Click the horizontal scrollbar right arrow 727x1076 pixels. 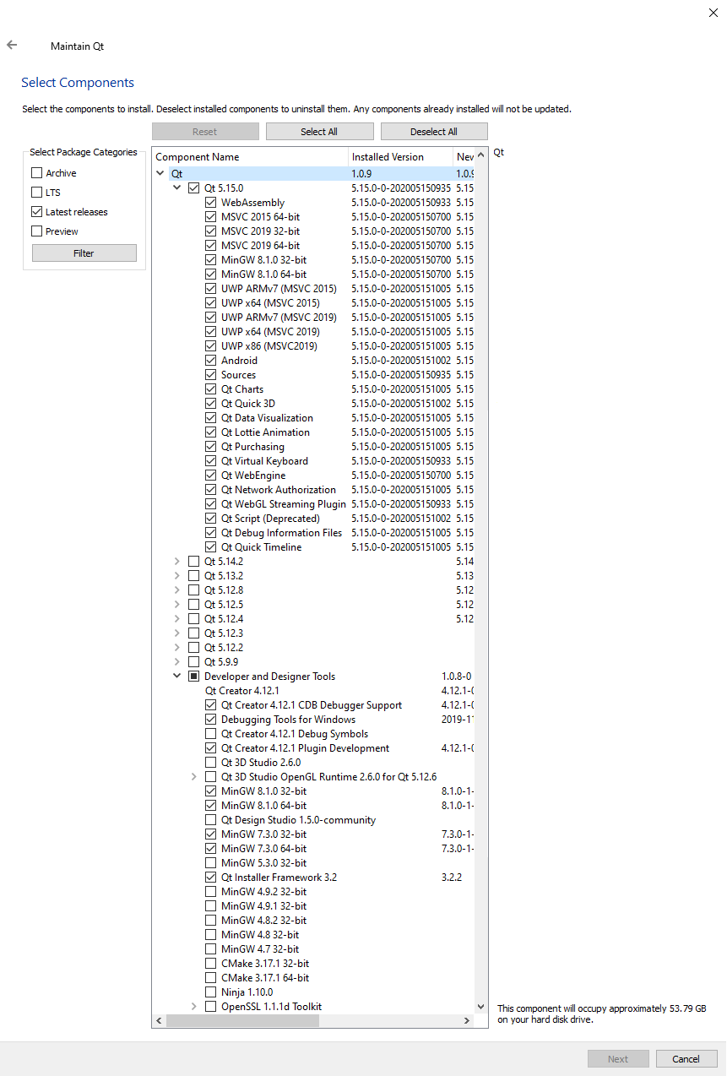468,1021
